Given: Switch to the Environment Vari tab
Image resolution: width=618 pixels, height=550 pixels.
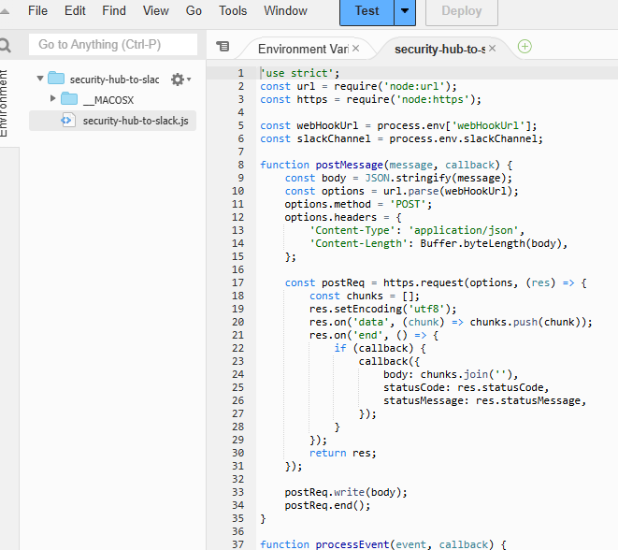Looking at the screenshot, I should pos(303,49).
